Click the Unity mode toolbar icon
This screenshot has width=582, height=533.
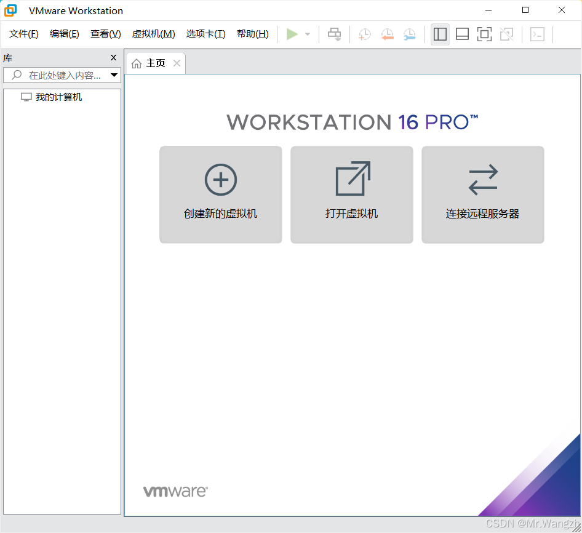[507, 34]
